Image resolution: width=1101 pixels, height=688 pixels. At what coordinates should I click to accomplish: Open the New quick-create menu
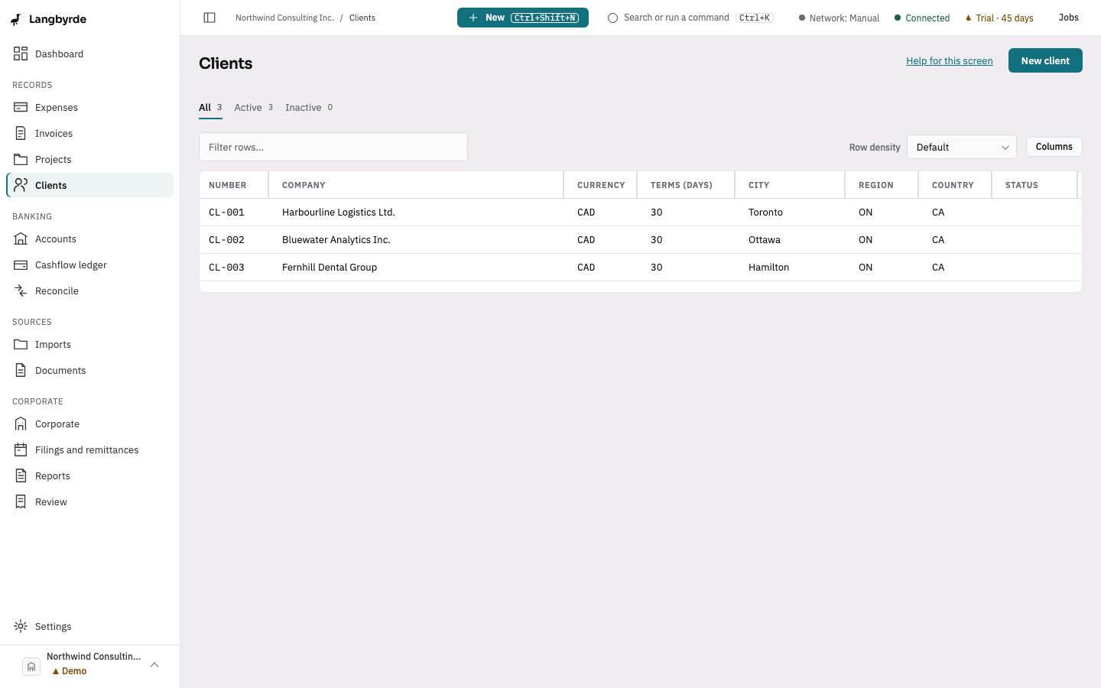523,18
